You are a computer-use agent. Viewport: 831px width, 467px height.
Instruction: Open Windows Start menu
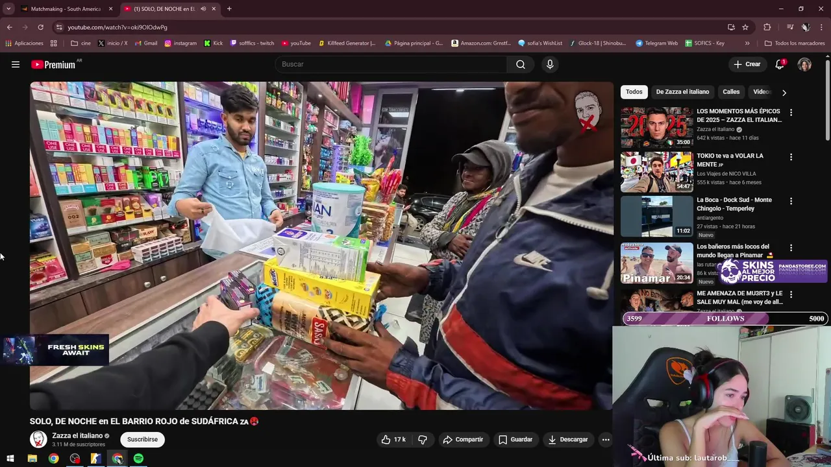pos(10,459)
